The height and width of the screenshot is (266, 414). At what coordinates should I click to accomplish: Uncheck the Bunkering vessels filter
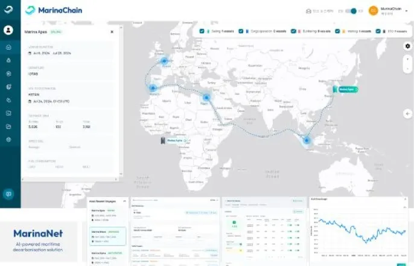point(293,31)
